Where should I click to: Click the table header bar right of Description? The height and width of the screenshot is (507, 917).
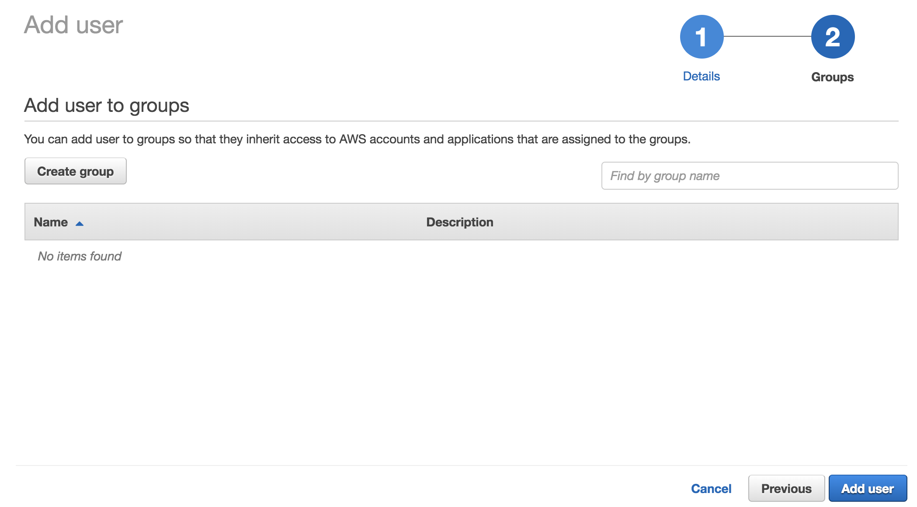click(699, 222)
